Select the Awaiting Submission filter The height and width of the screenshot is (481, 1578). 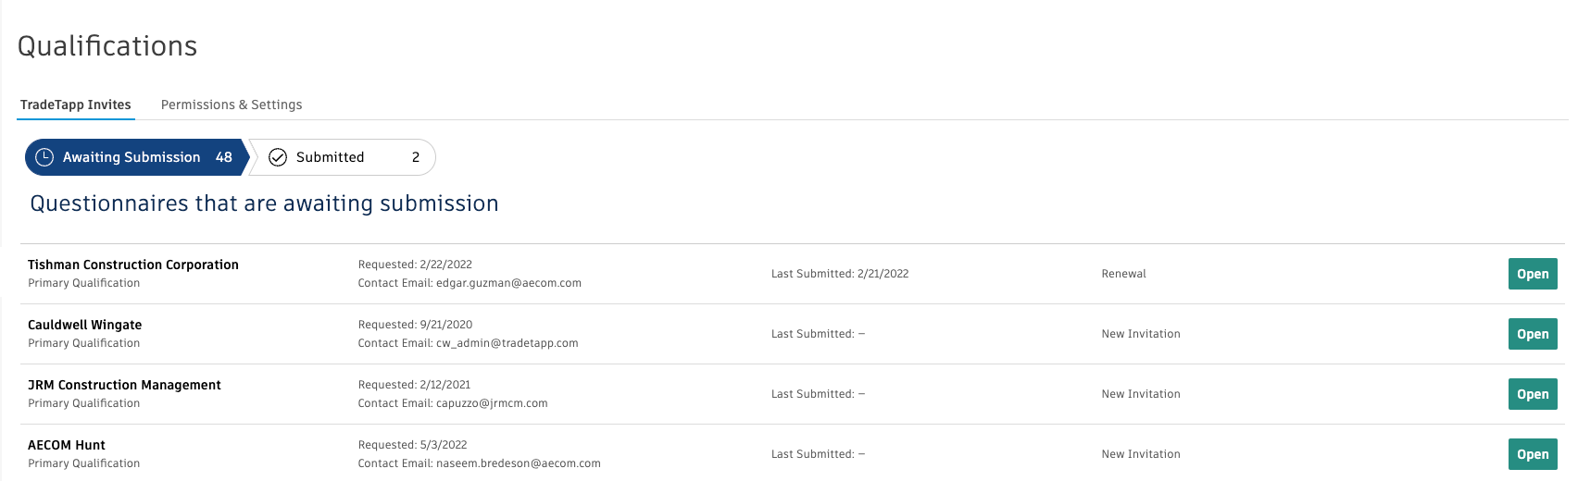tap(131, 157)
